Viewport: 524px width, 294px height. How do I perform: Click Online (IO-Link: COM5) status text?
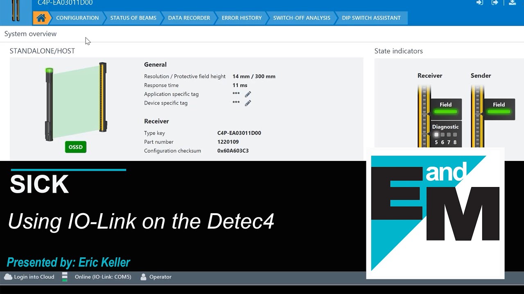pos(103,277)
